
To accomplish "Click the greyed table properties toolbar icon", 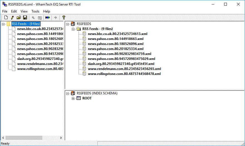I will [40, 18].
